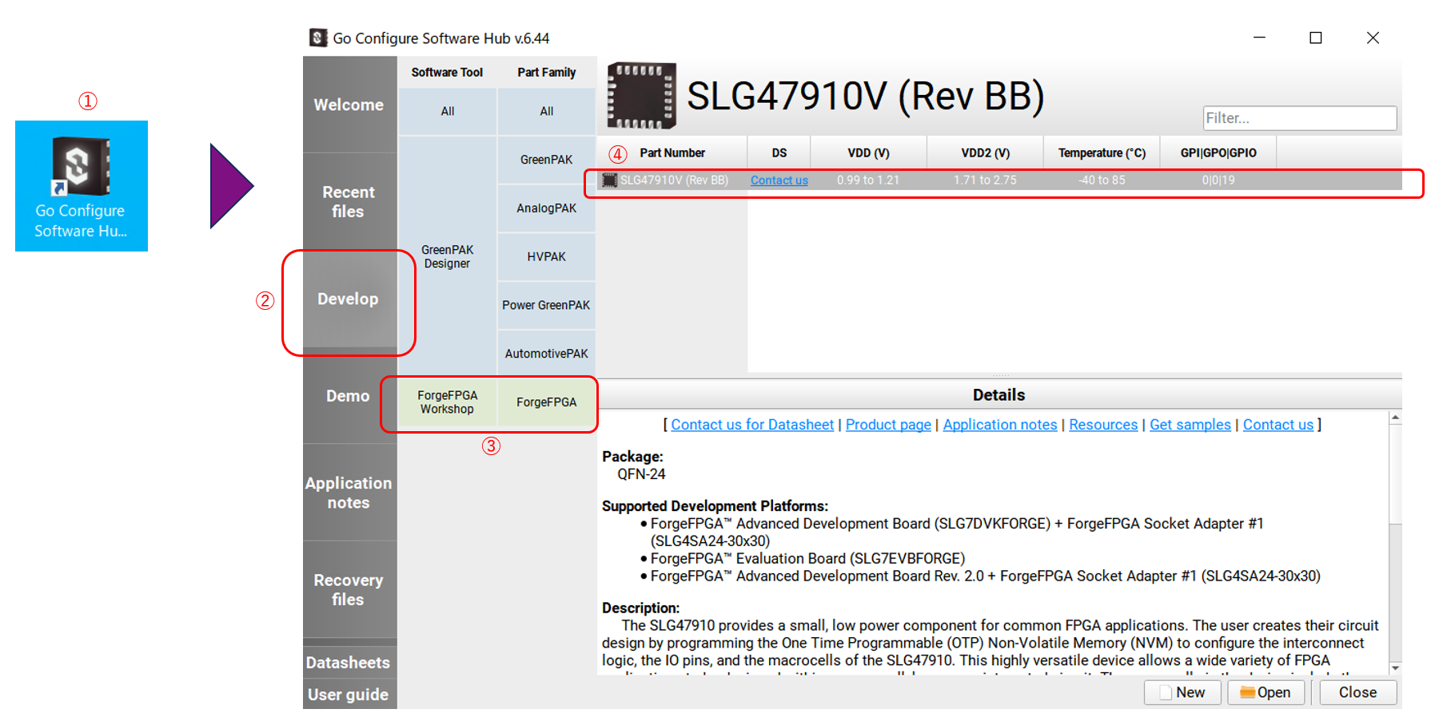Viewport: 1447px width, 713px height.
Task: Open the Get samples link
Action: point(1190,425)
